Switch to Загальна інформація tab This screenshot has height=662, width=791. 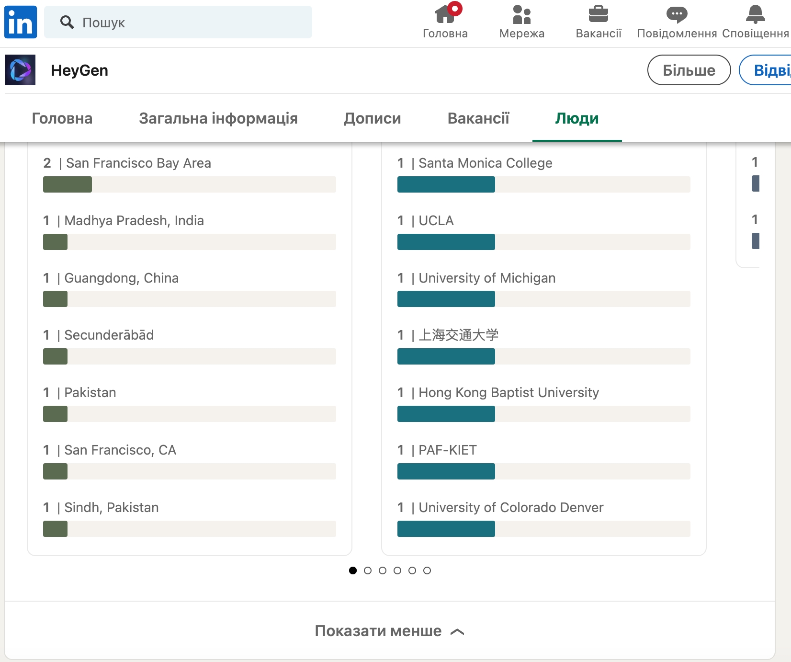click(218, 118)
